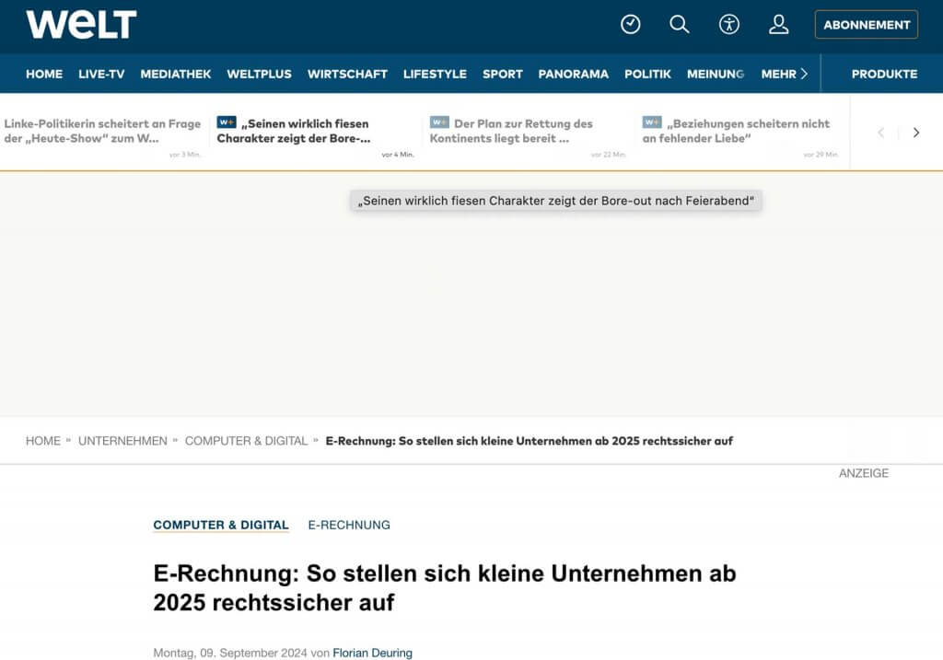Image resolution: width=943 pixels, height=660 pixels.
Task: Expand the MEHR navigation menu
Action: (785, 74)
